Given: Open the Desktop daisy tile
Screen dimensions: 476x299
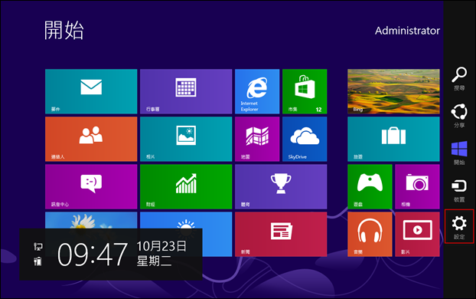Looking at the screenshot, I should [91, 220].
